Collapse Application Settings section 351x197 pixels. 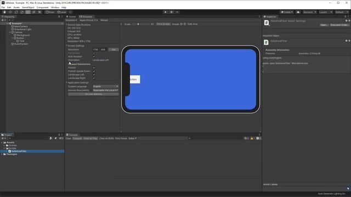[x=67, y=83]
